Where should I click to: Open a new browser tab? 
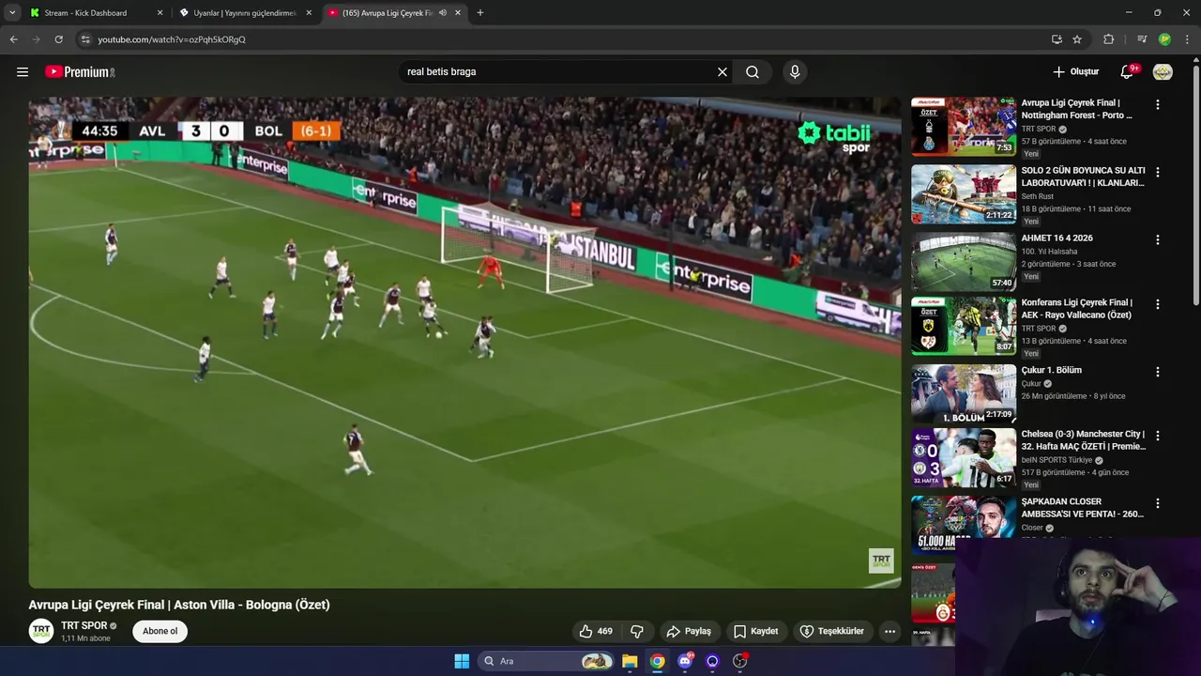(480, 13)
